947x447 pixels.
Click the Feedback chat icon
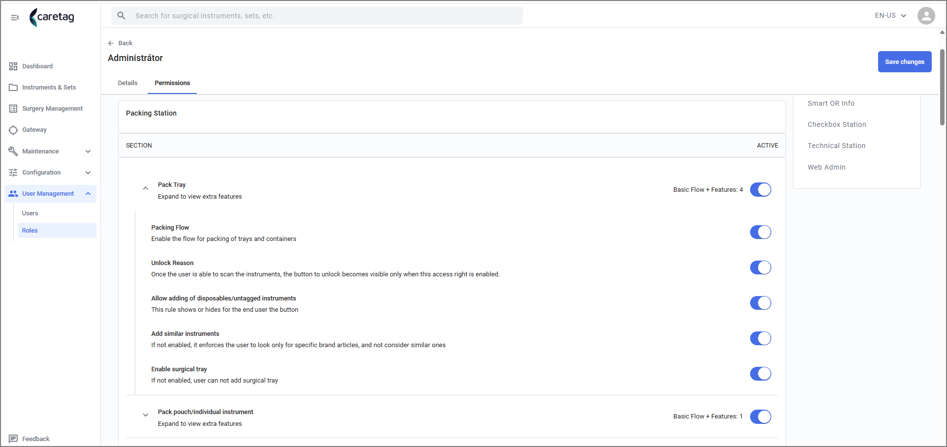[x=13, y=439]
